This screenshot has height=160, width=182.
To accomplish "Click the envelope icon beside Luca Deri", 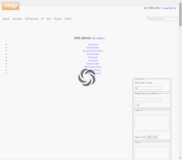I will click(175, 8).
